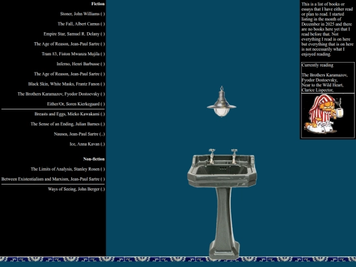Click "Stoner, John Williams" entry

pos(82,14)
